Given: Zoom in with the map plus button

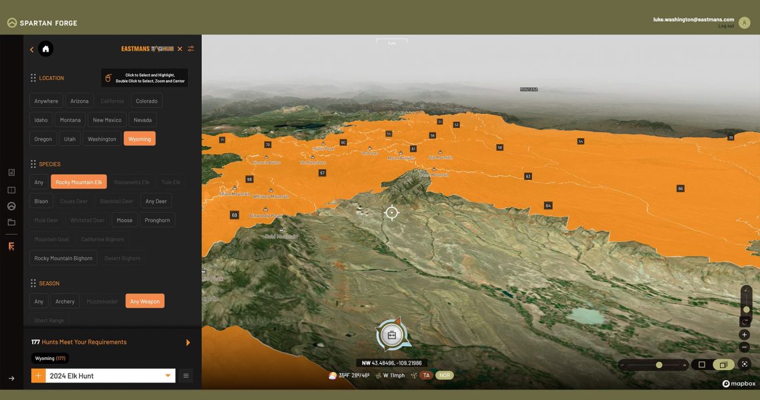Looking at the screenshot, I should click(x=745, y=335).
